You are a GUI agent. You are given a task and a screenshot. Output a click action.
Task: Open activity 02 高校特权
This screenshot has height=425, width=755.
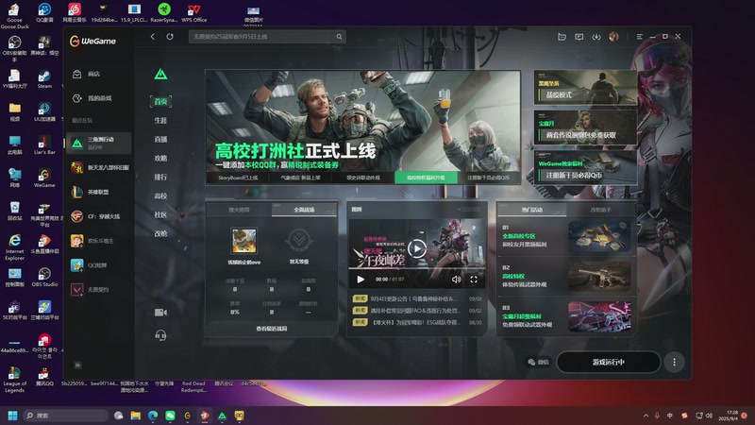(x=566, y=277)
